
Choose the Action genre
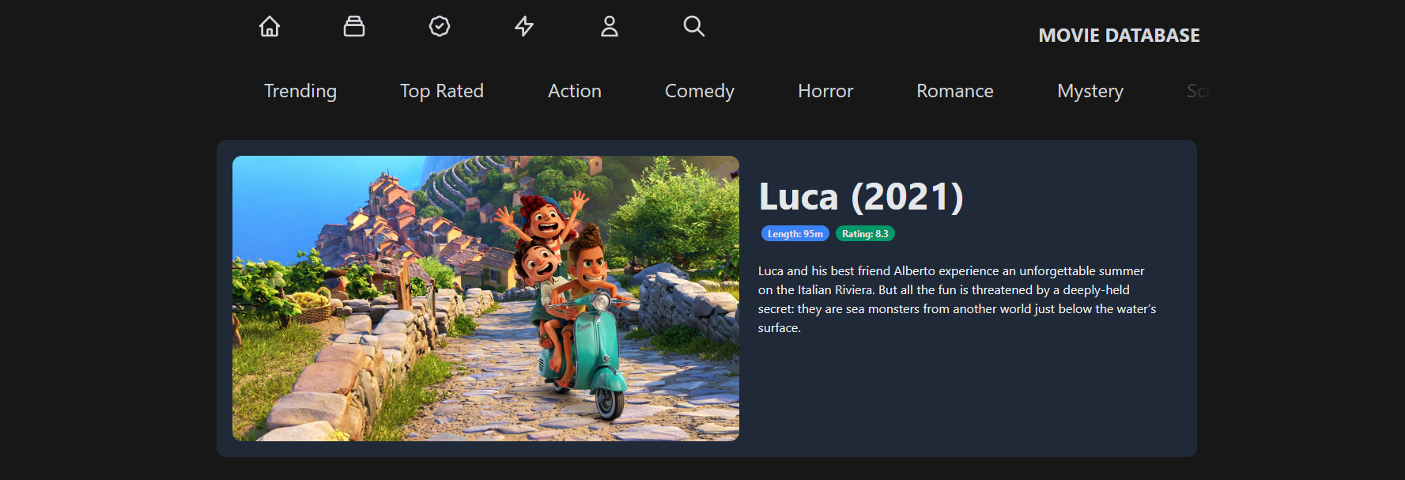coord(575,92)
